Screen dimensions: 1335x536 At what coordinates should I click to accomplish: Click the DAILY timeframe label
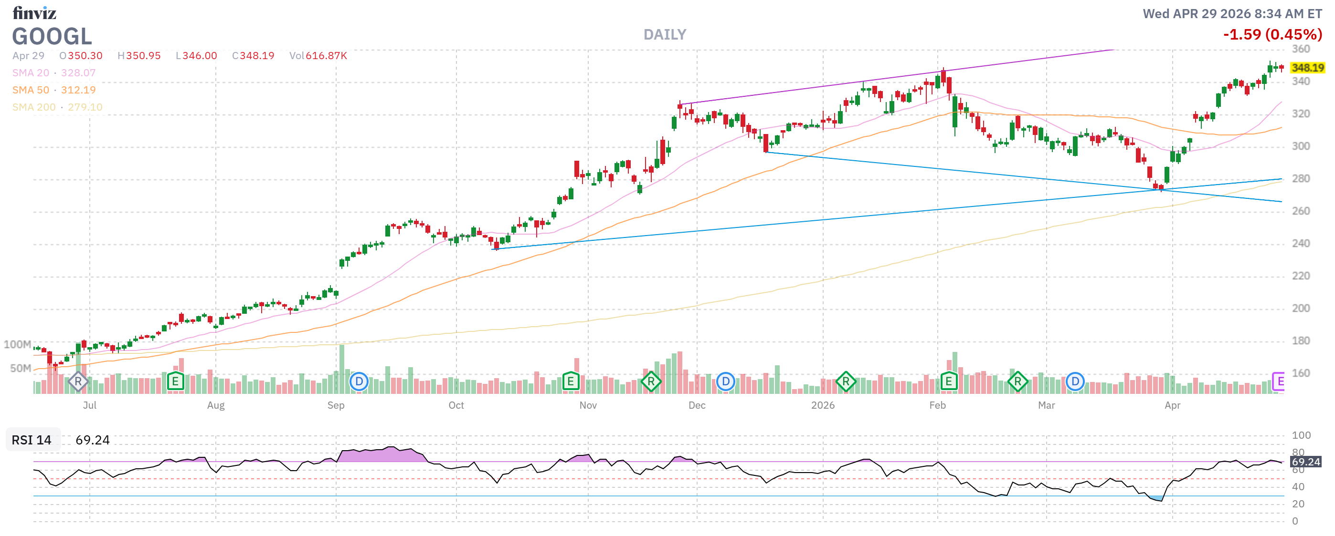pyautogui.click(x=664, y=35)
